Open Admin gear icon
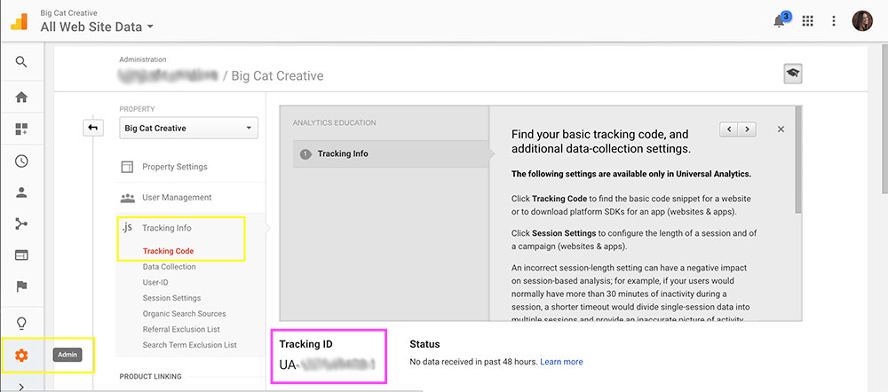This screenshot has height=392, width=888. click(21, 356)
